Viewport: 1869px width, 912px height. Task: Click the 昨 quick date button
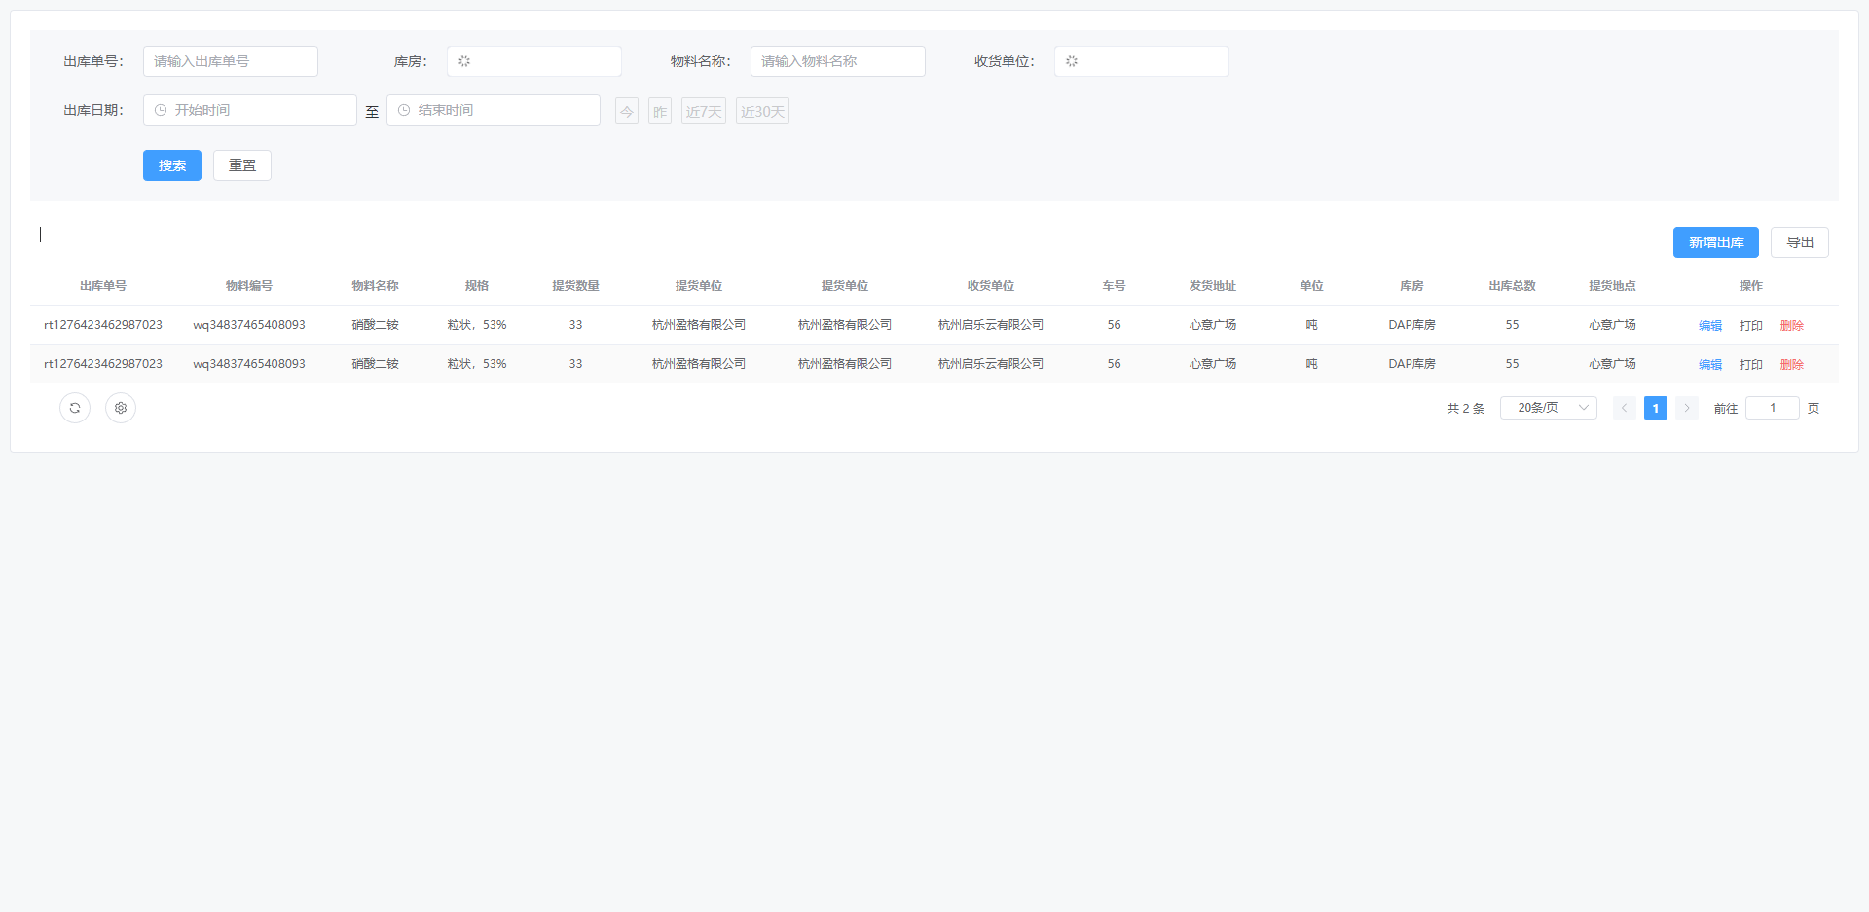tap(660, 111)
